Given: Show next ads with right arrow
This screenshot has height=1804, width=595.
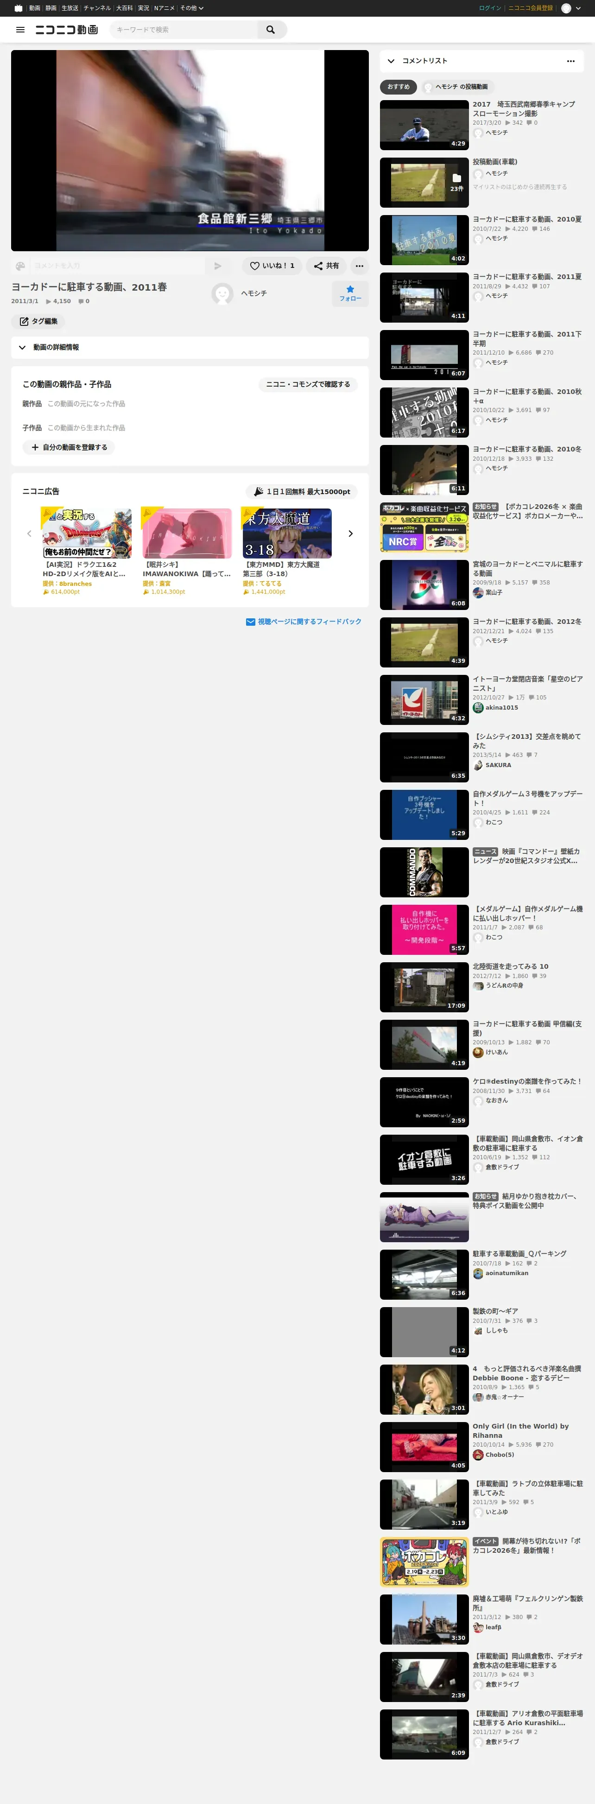Looking at the screenshot, I should (351, 534).
